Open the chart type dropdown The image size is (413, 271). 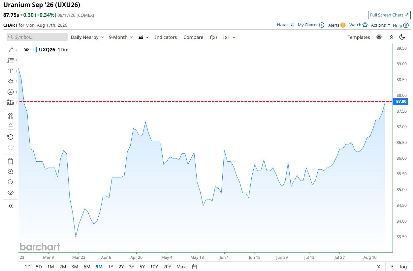coord(143,37)
